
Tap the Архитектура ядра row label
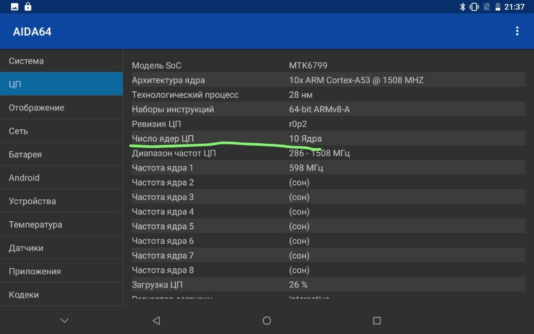(x=168, y=80)
